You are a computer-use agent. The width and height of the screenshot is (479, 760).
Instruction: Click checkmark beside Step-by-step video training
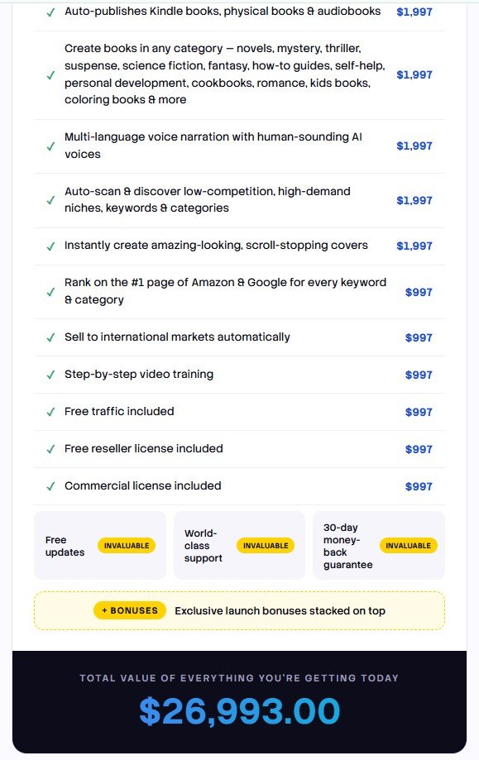coord(50,375)
